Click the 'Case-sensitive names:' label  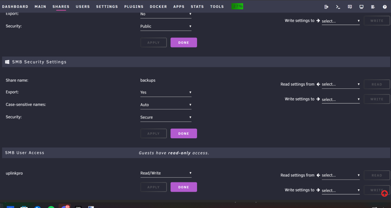[26, 105]
